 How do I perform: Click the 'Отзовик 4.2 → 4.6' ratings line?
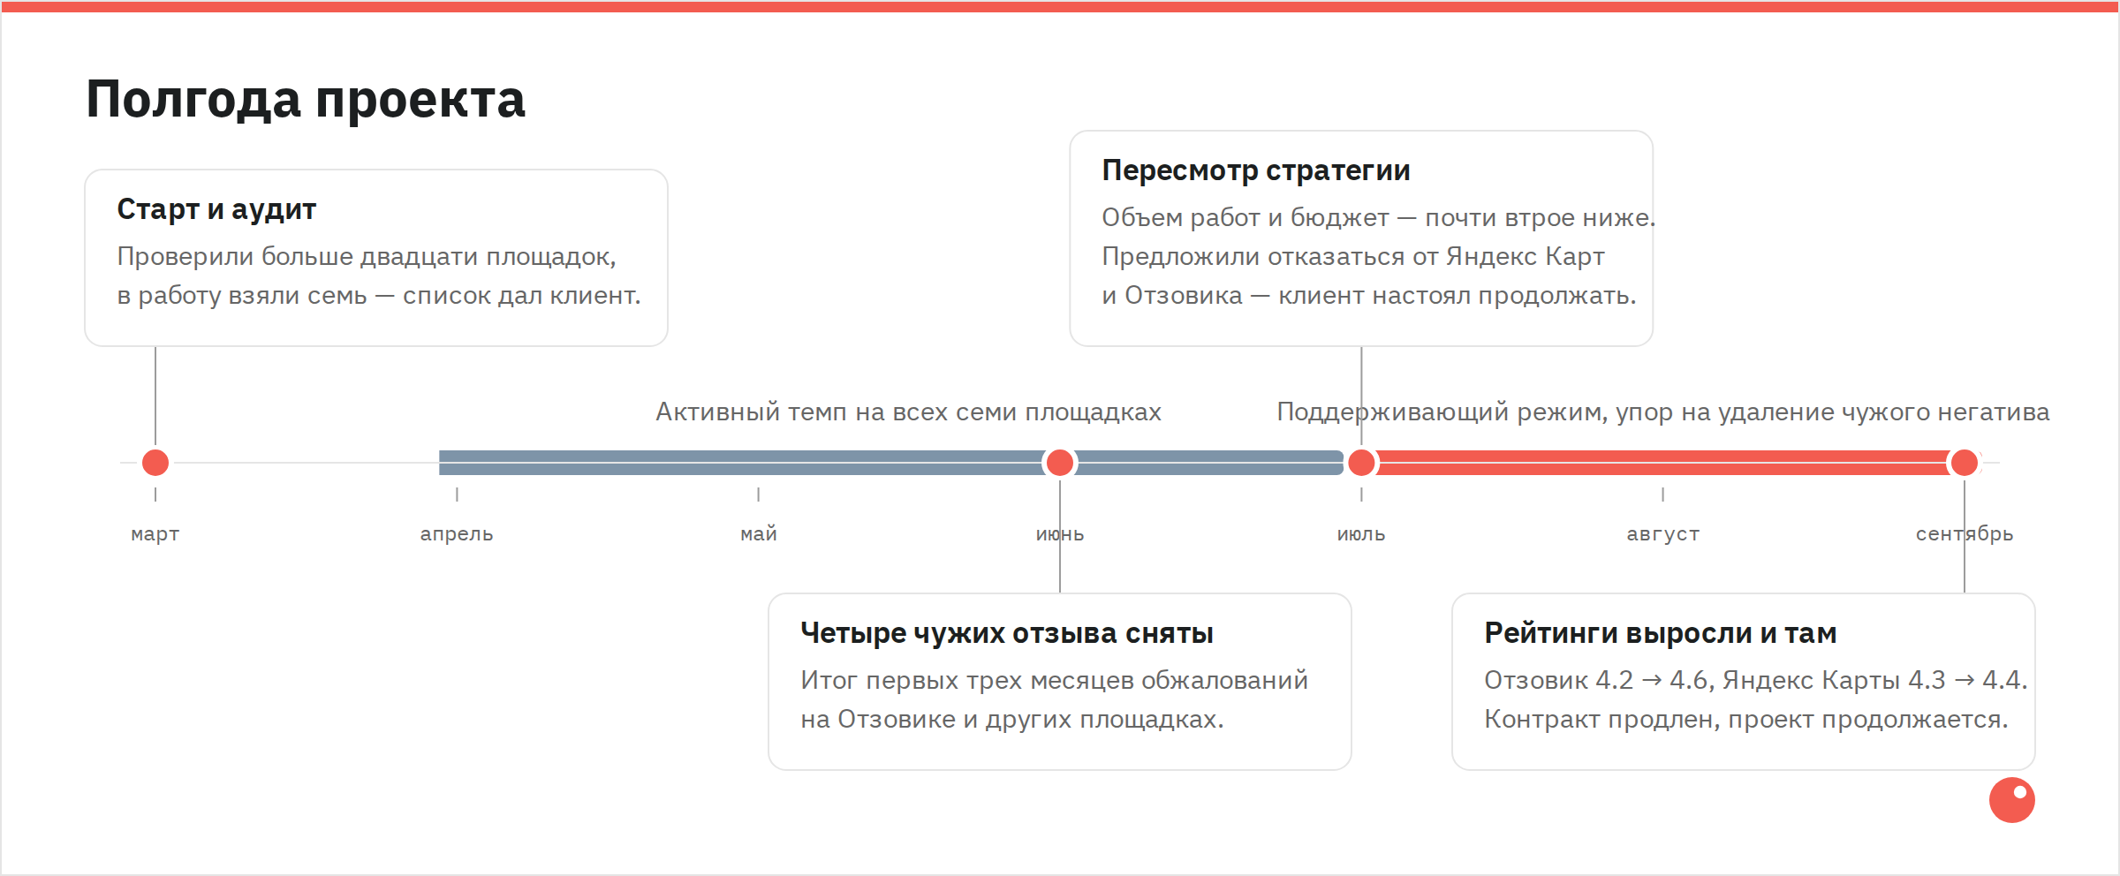[1756, 681]
